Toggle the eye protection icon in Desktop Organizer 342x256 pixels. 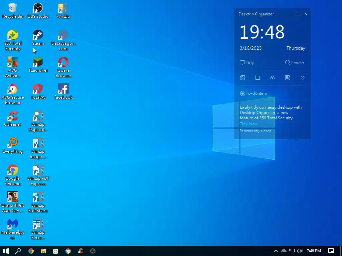pos(273,78)
